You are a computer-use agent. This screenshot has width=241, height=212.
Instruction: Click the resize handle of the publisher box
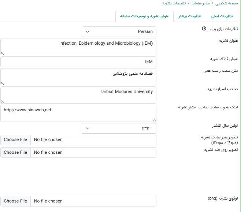tap(3, 101)
